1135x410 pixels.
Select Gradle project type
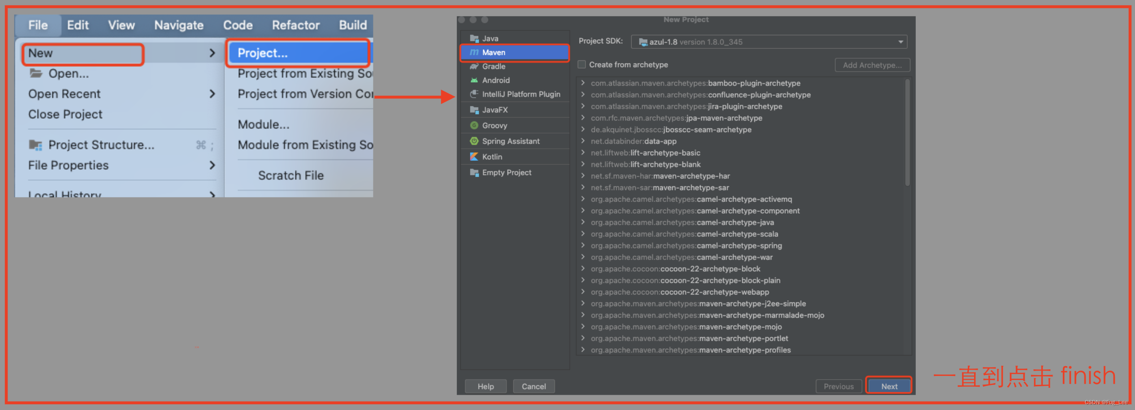click(515, 66)
